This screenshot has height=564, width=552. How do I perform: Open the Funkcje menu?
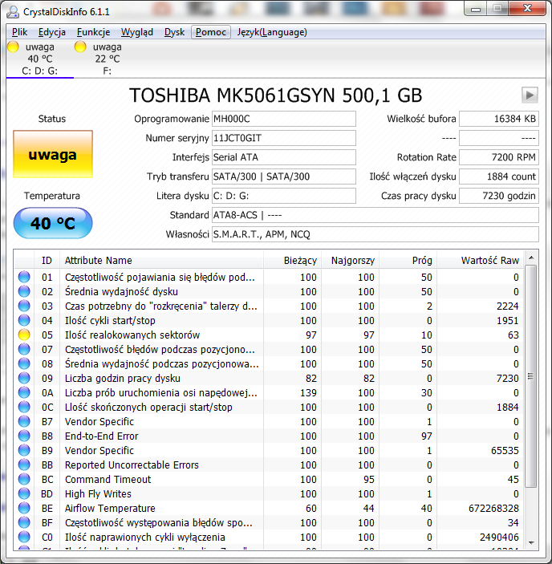(93, 32)
